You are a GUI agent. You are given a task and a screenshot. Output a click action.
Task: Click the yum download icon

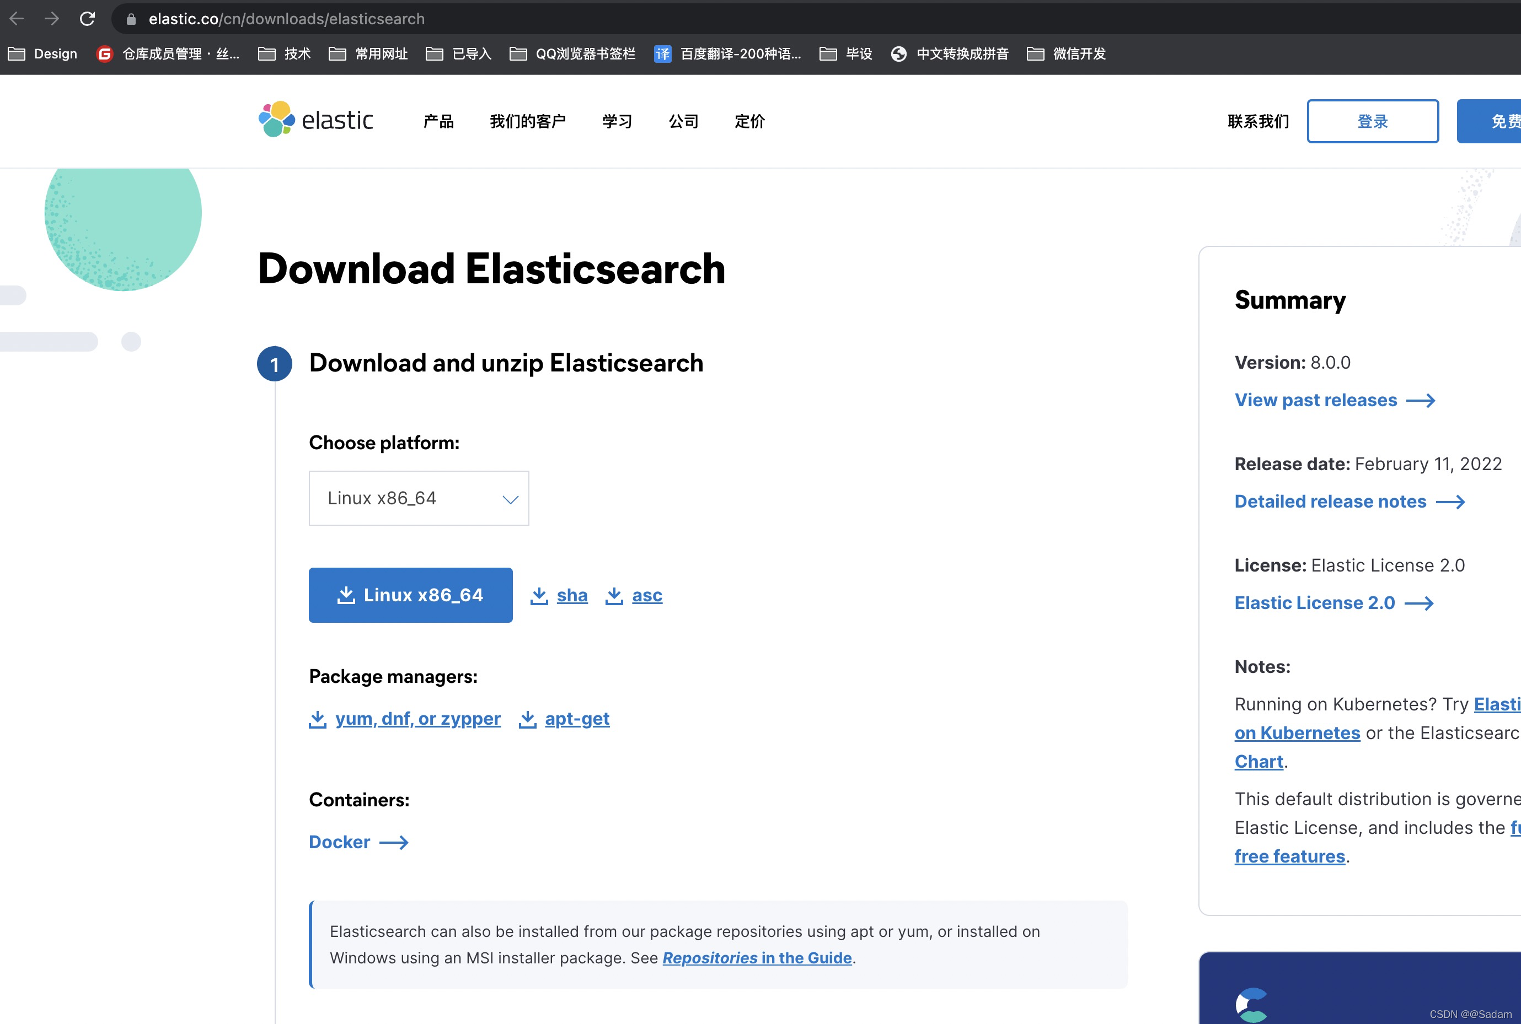tap(318, 719)
